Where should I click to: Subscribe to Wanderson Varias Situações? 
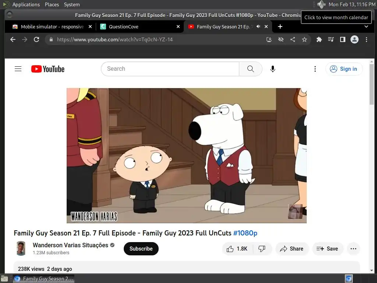click(141, 249)
